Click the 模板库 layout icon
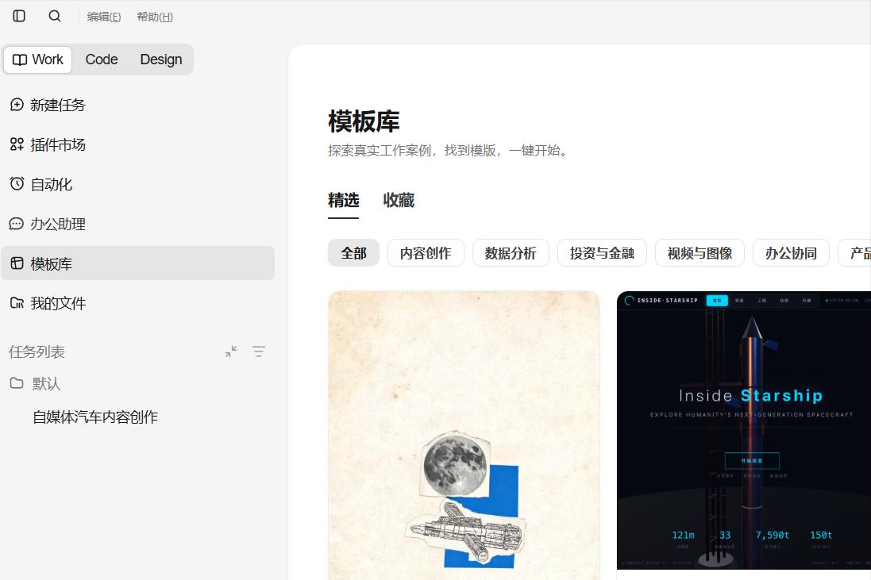 17,263
